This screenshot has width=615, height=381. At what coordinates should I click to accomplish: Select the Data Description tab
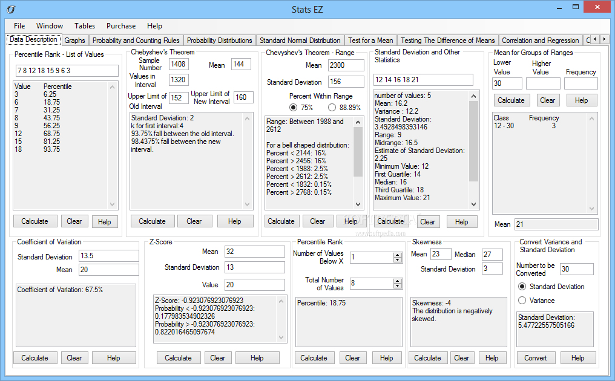(33, 39)
